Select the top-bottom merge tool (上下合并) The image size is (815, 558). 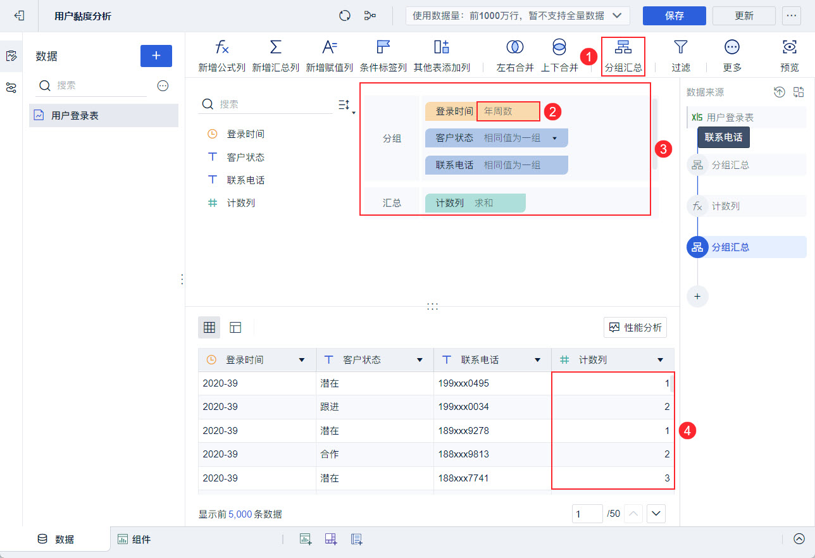pyautogui.click(x=559, y=56)
